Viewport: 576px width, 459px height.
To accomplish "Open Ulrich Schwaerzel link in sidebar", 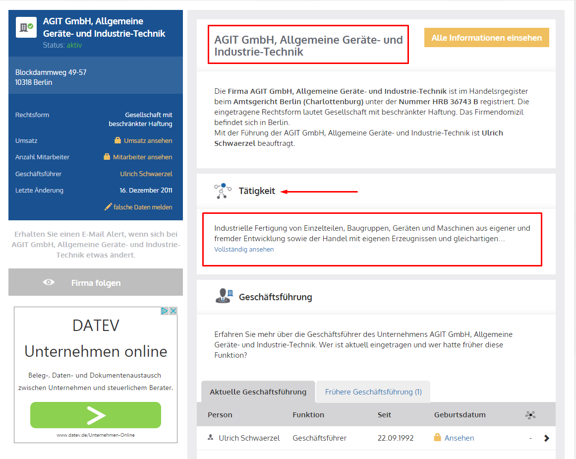I will 146,174.
